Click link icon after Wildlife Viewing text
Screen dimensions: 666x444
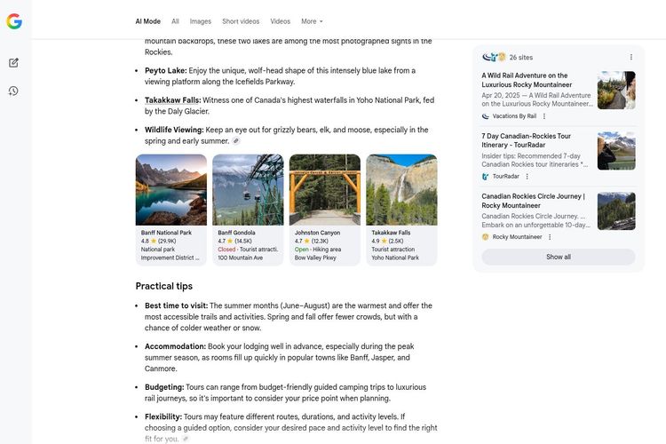click(236, 141)
